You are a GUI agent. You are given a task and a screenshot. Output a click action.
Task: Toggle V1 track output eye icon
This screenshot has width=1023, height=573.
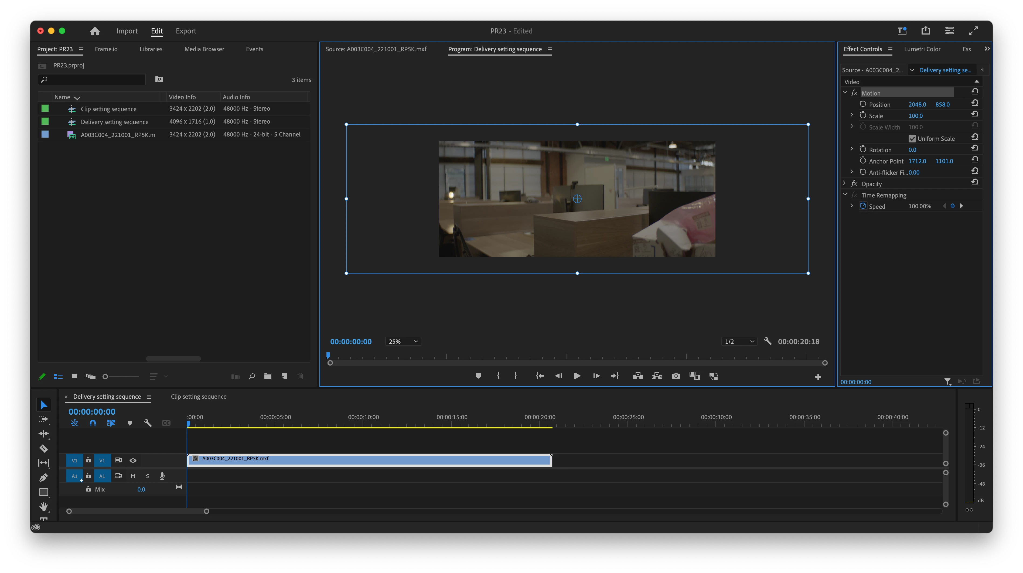click(133, 461)
